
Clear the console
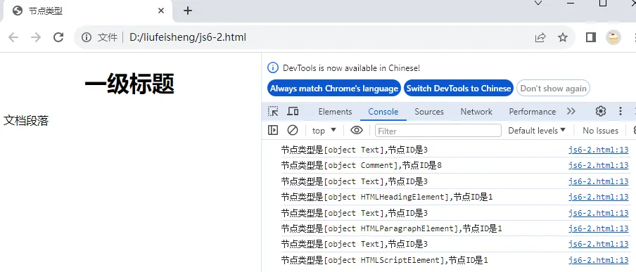point(293,130)
